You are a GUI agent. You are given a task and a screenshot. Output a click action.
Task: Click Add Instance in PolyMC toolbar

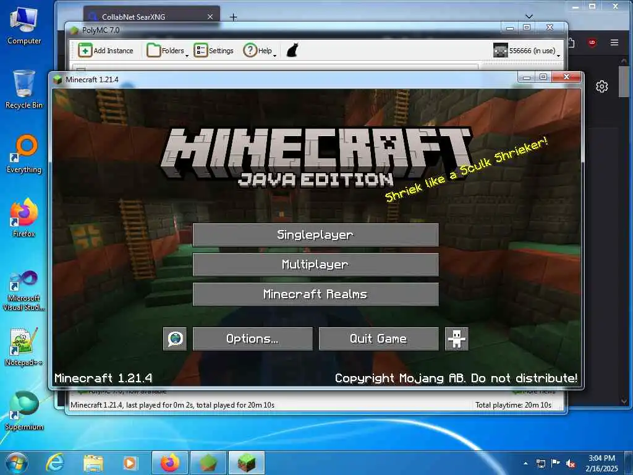105,51
